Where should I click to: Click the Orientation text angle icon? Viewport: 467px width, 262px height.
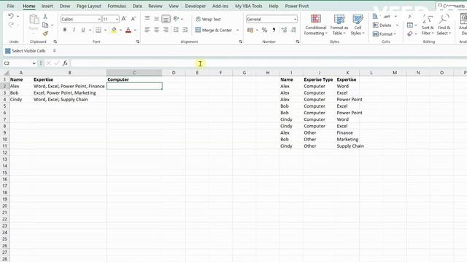[177, 19]
